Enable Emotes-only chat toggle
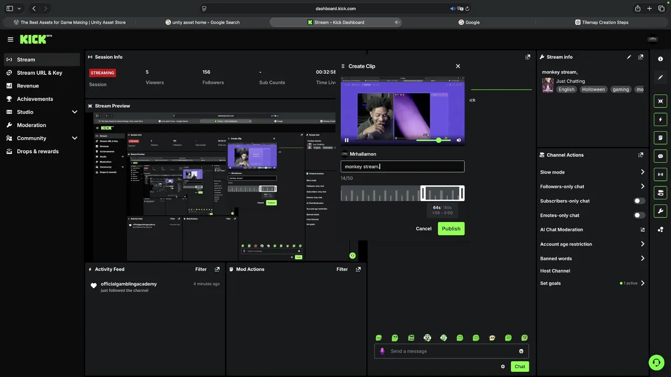The image size is (671, 377). coord(640,215)
